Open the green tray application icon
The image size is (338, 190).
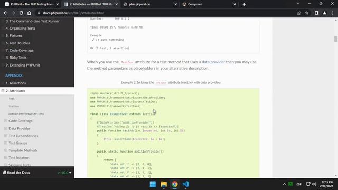point(290,184)
